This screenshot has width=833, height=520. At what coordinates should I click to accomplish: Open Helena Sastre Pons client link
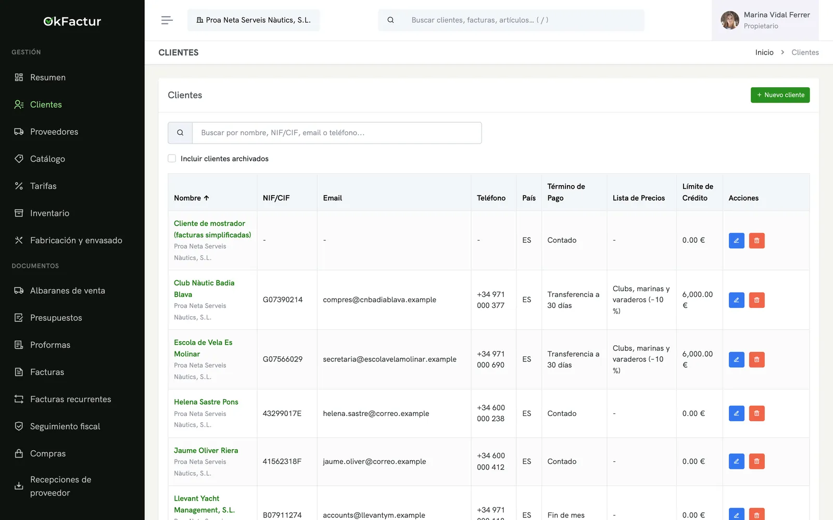206,402
